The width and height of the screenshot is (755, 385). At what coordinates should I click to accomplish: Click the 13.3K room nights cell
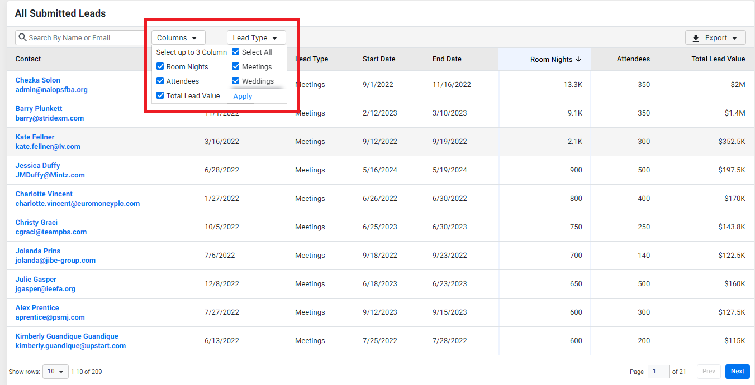(573, 85)
